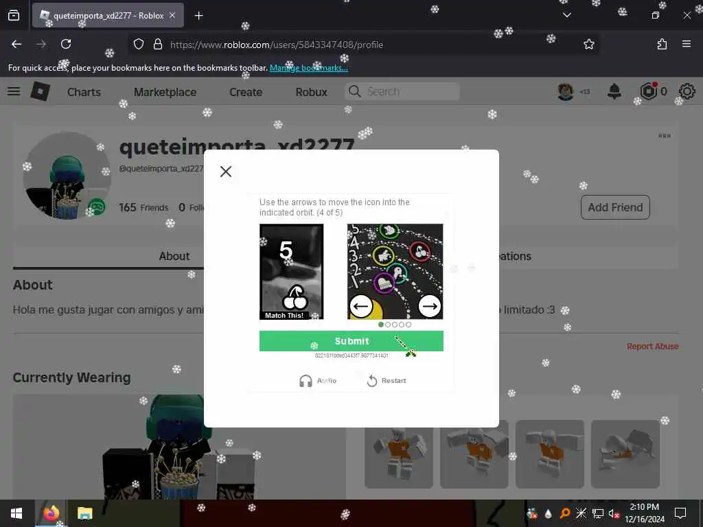Open the Marketplace page
This screenshot has width=703, height=527.
click(165, 92)
